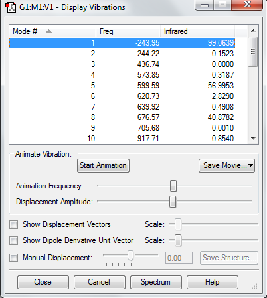
Task: Click the Help button
Action: (x=213, y=282)
